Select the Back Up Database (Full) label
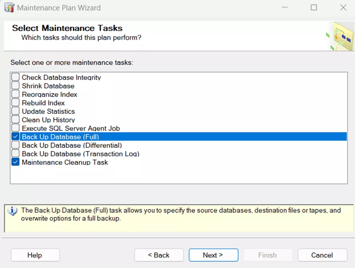 tap(61, 137)
